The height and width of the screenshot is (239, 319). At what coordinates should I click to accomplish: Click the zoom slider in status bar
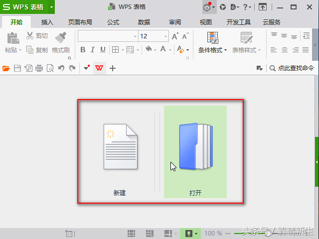tap(268, 234)
